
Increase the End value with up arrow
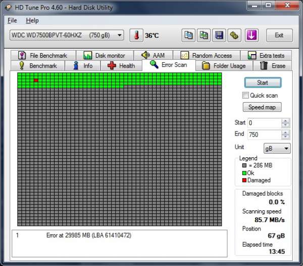285,132
